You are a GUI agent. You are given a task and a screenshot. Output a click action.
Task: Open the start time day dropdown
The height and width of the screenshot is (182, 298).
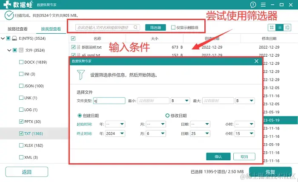[x=200, y=124]
